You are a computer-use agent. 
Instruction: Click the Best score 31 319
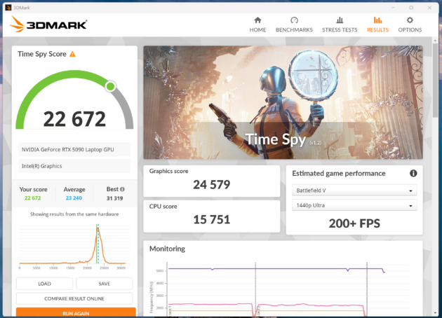pyautogui.click(x=114, y=198)
